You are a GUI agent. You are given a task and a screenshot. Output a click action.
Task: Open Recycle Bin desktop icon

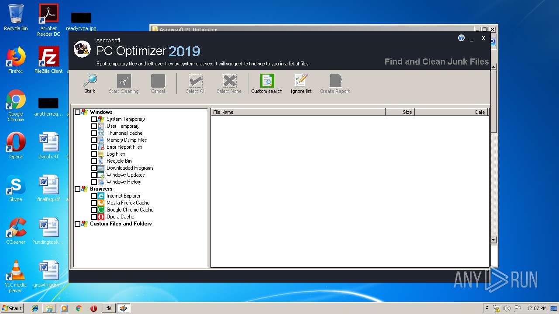click(x=16, y=17)
